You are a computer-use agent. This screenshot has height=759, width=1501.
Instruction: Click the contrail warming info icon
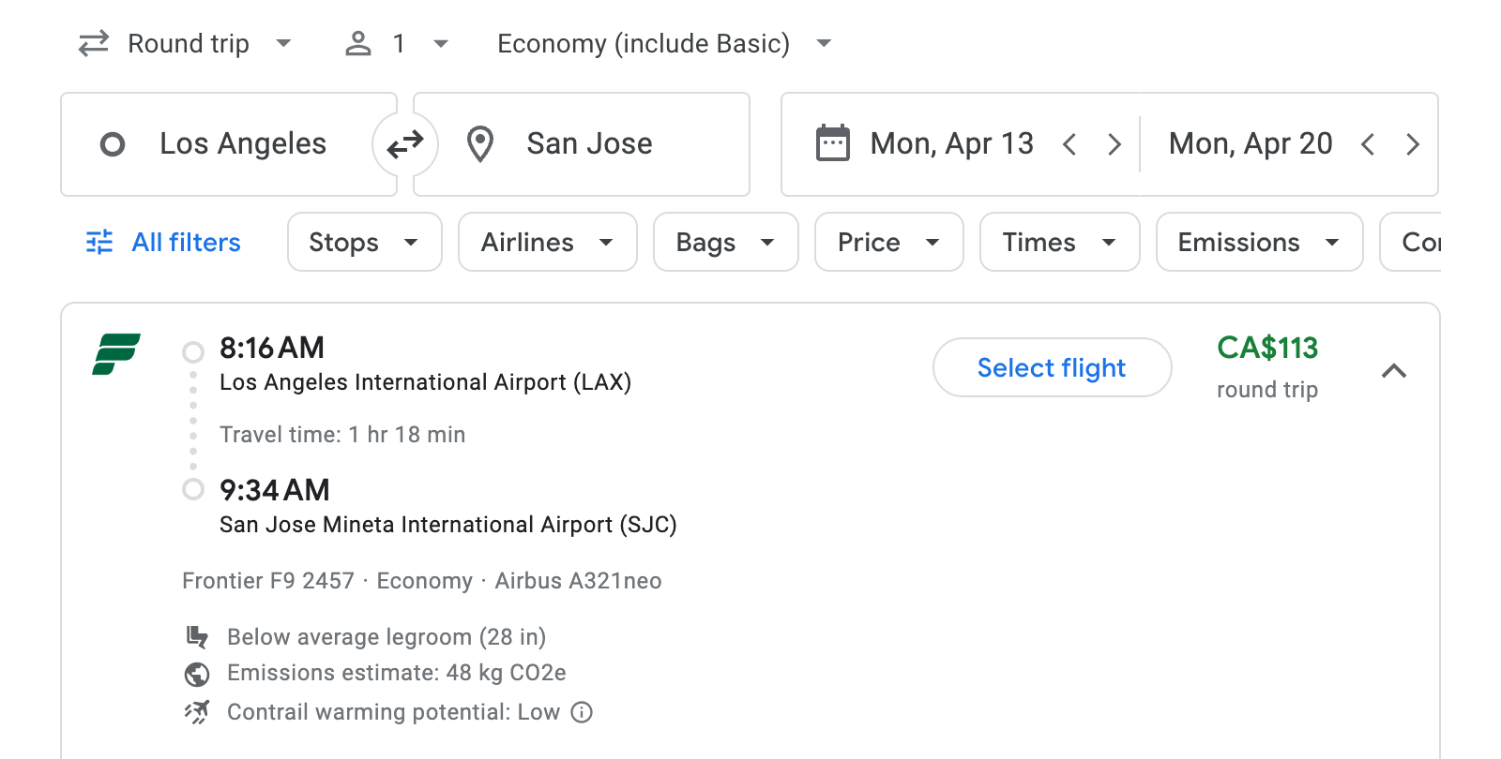582,712
